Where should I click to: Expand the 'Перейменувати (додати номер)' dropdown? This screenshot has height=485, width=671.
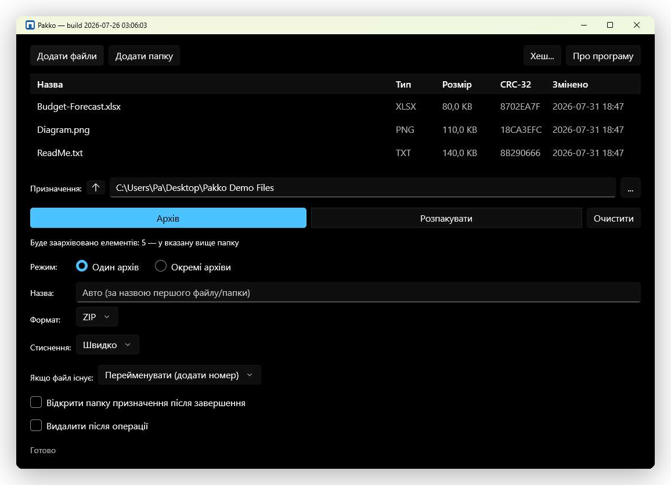tap(179, 375)
